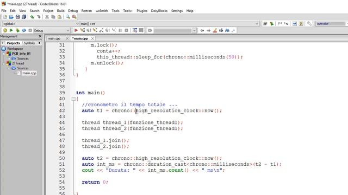
Task: Close the *main.cpp editor tab
Action: pyautogui.click(x=92, y=38)
